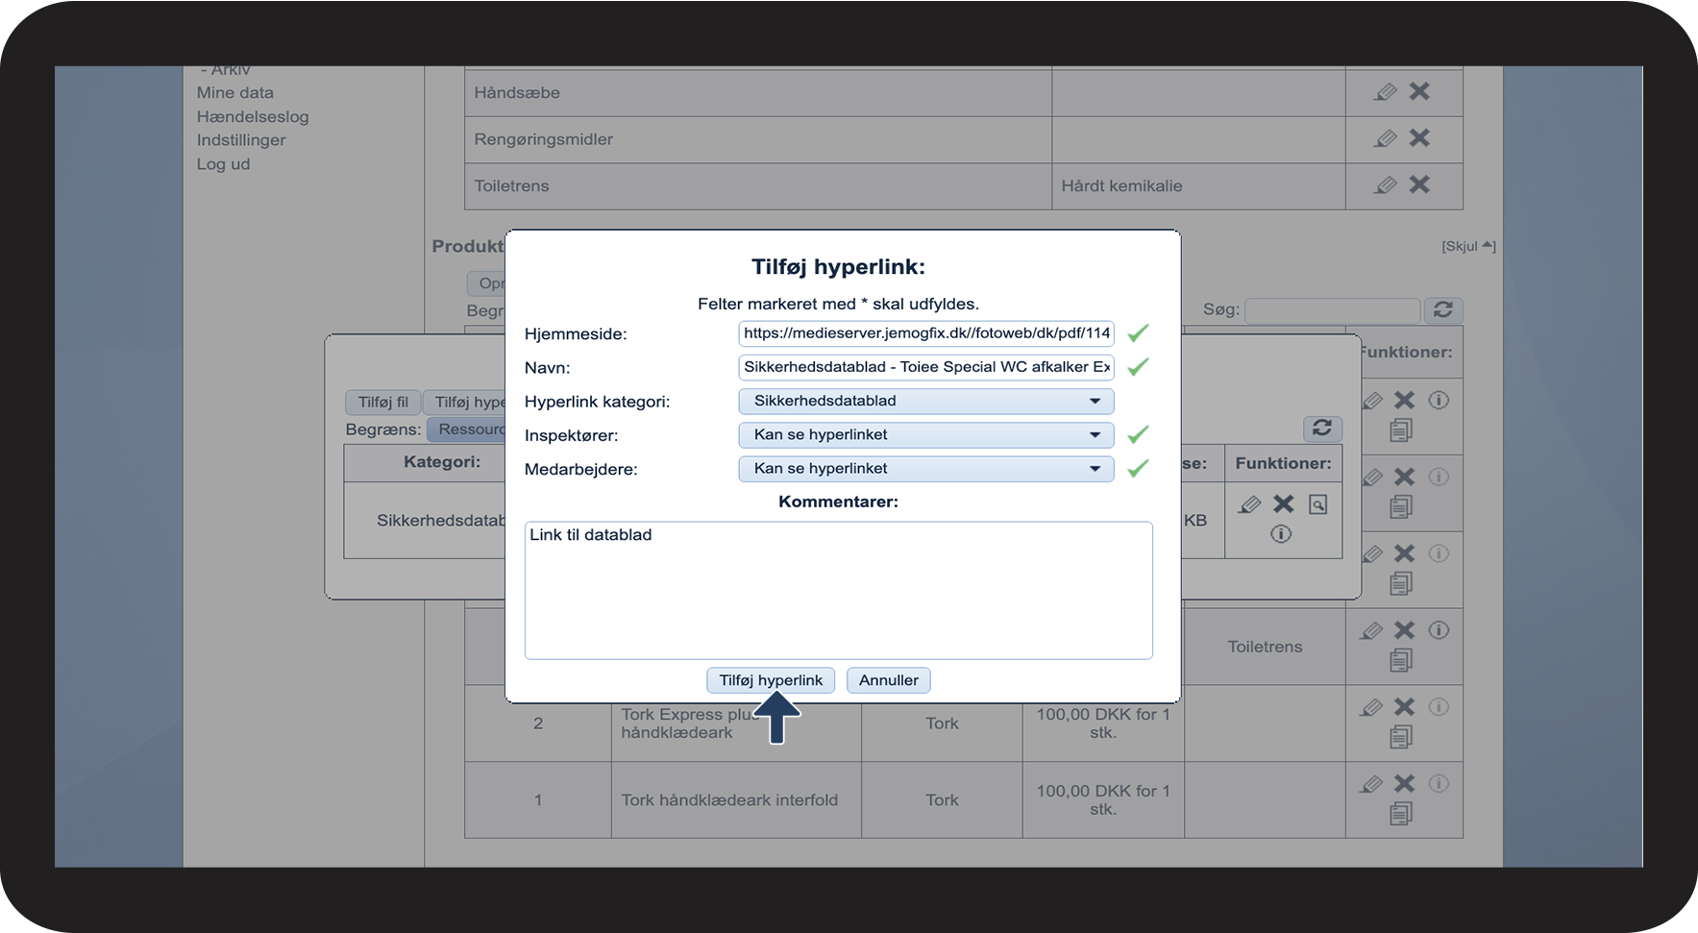
Task: Edit the Hjemmeside URL field
Action: coord(926,333)
